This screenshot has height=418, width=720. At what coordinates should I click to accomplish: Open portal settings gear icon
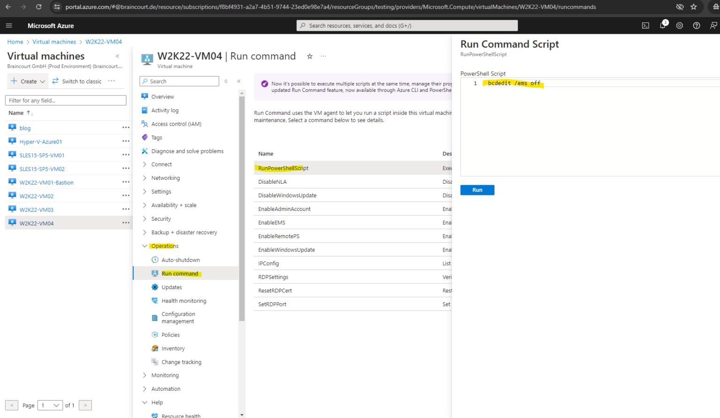pos(679,26)
